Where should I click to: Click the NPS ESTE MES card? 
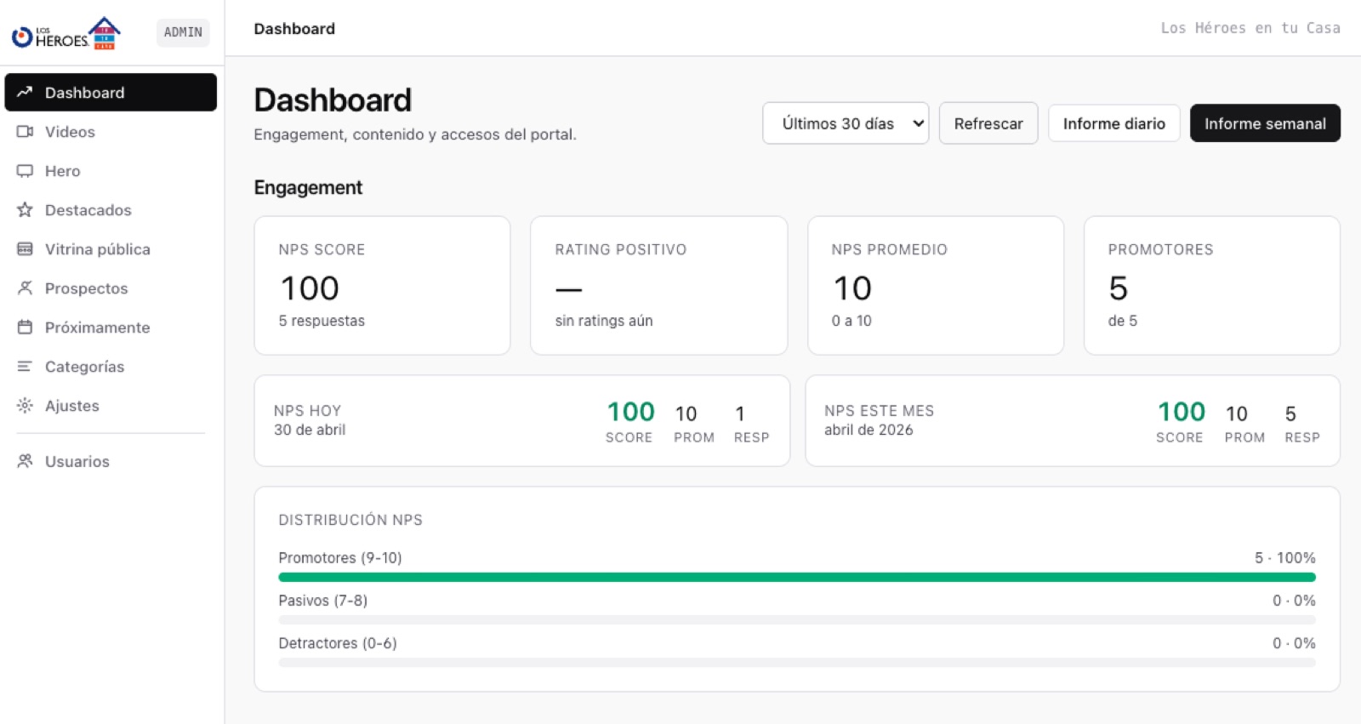coord(1073,420)
